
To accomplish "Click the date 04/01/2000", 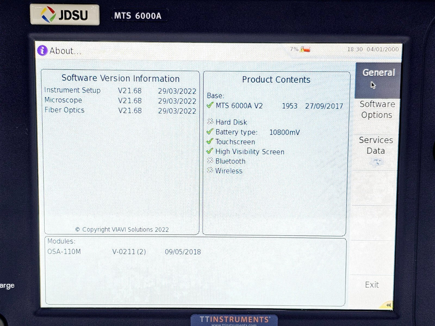I will click(383, 49).
